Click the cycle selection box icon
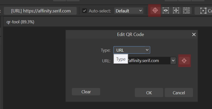This screenshot has width=212, height=109. coord(203,11)
